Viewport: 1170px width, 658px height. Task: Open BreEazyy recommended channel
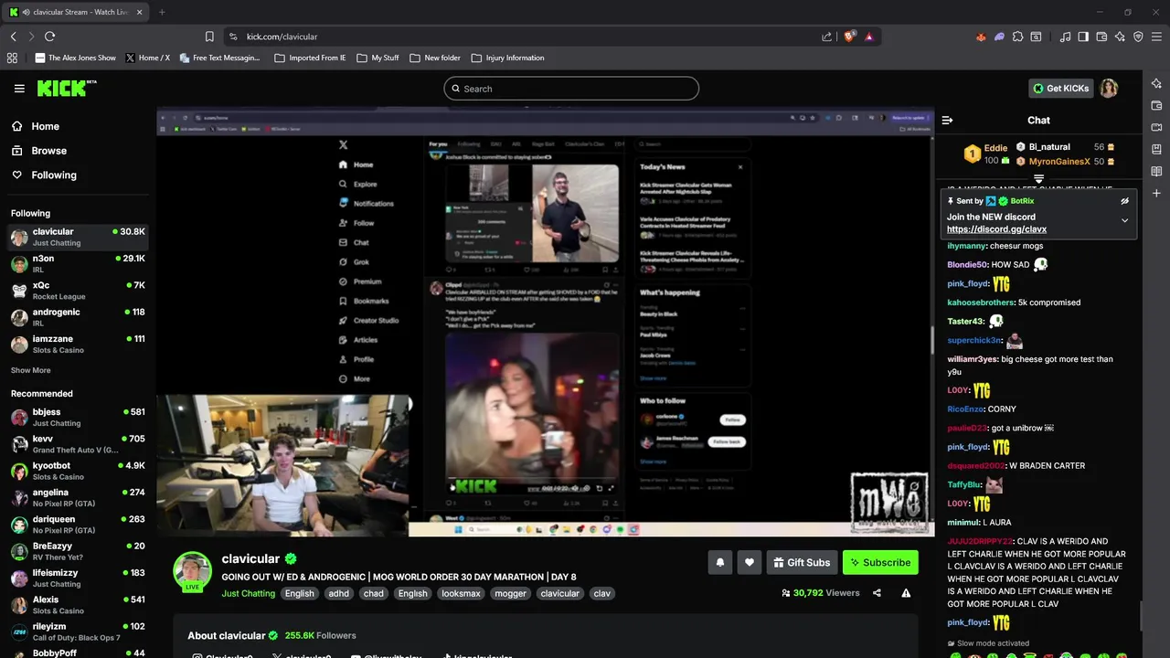(x=77, y=551)
